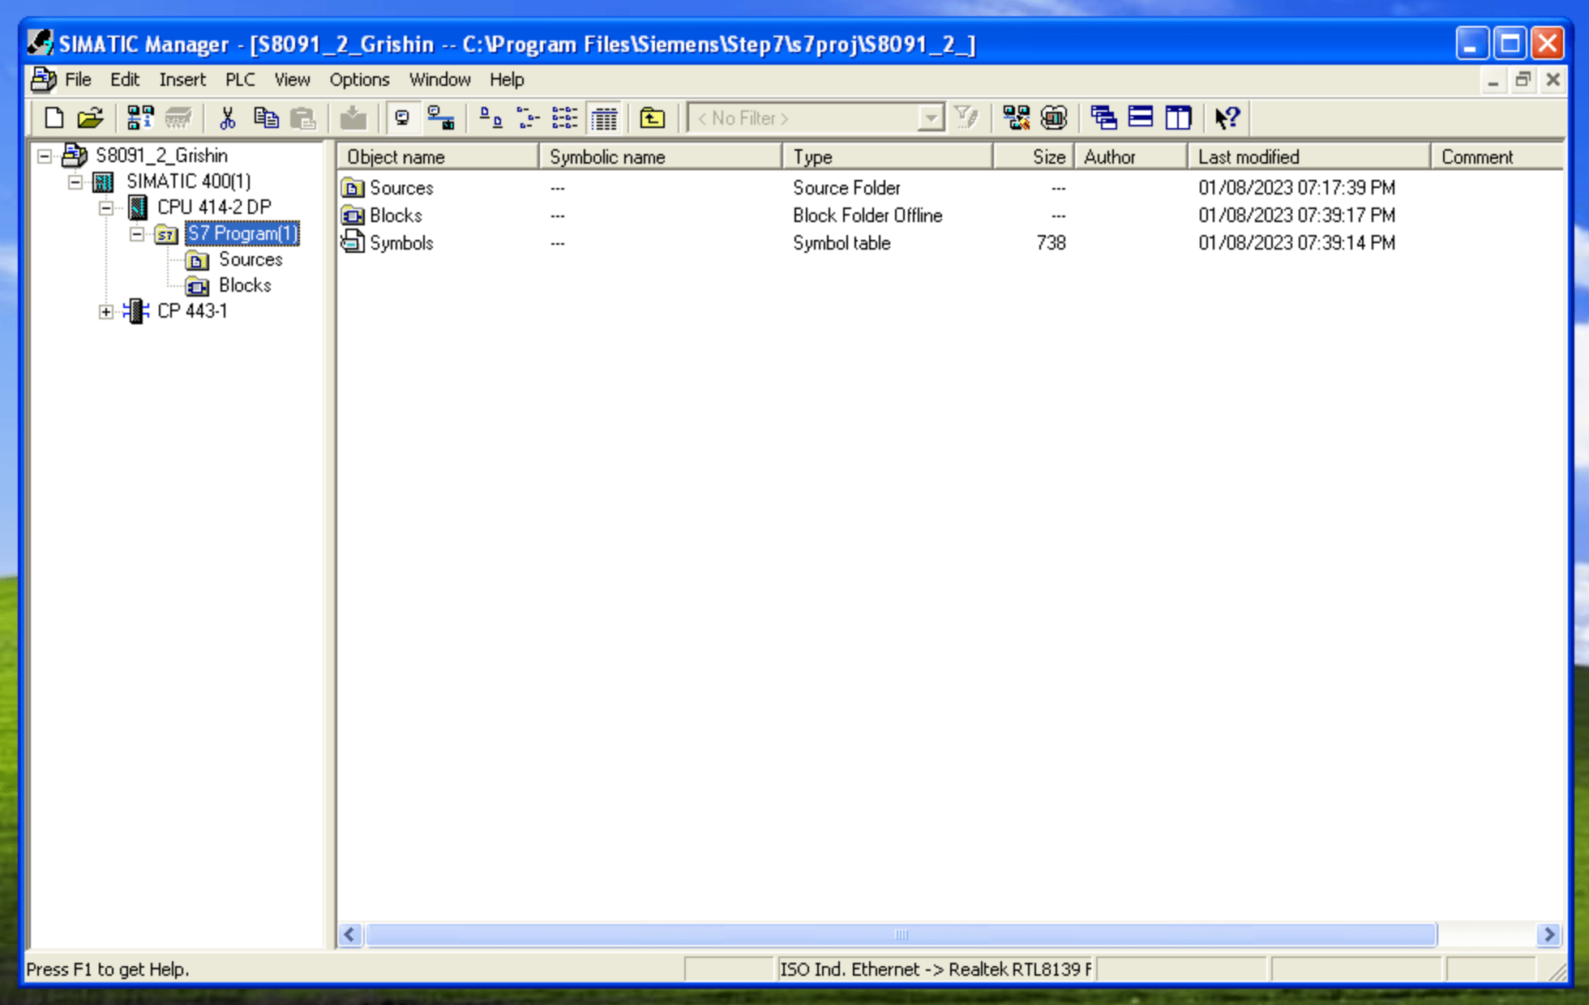Open the No Filter dropdown
The width and height of the screenshot is (1589, 1005).
pyautogui.click(x=932, y=118)
